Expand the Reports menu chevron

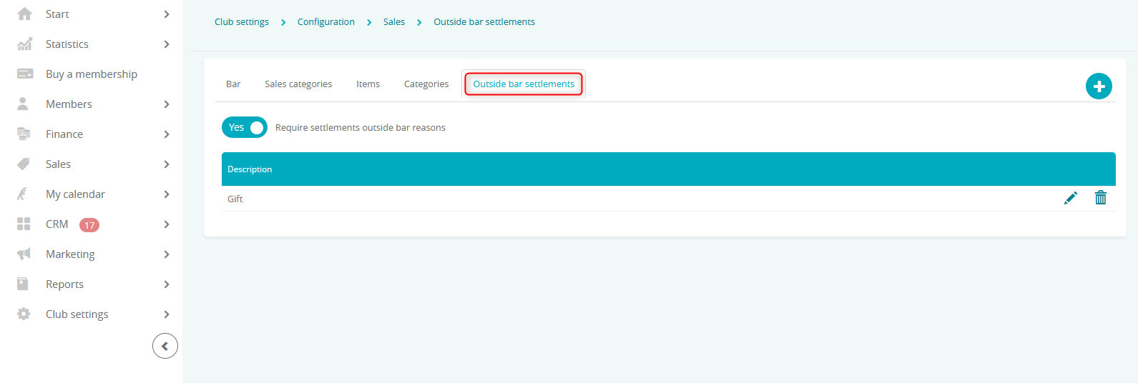pyautogui.click(x=166, y=284)
